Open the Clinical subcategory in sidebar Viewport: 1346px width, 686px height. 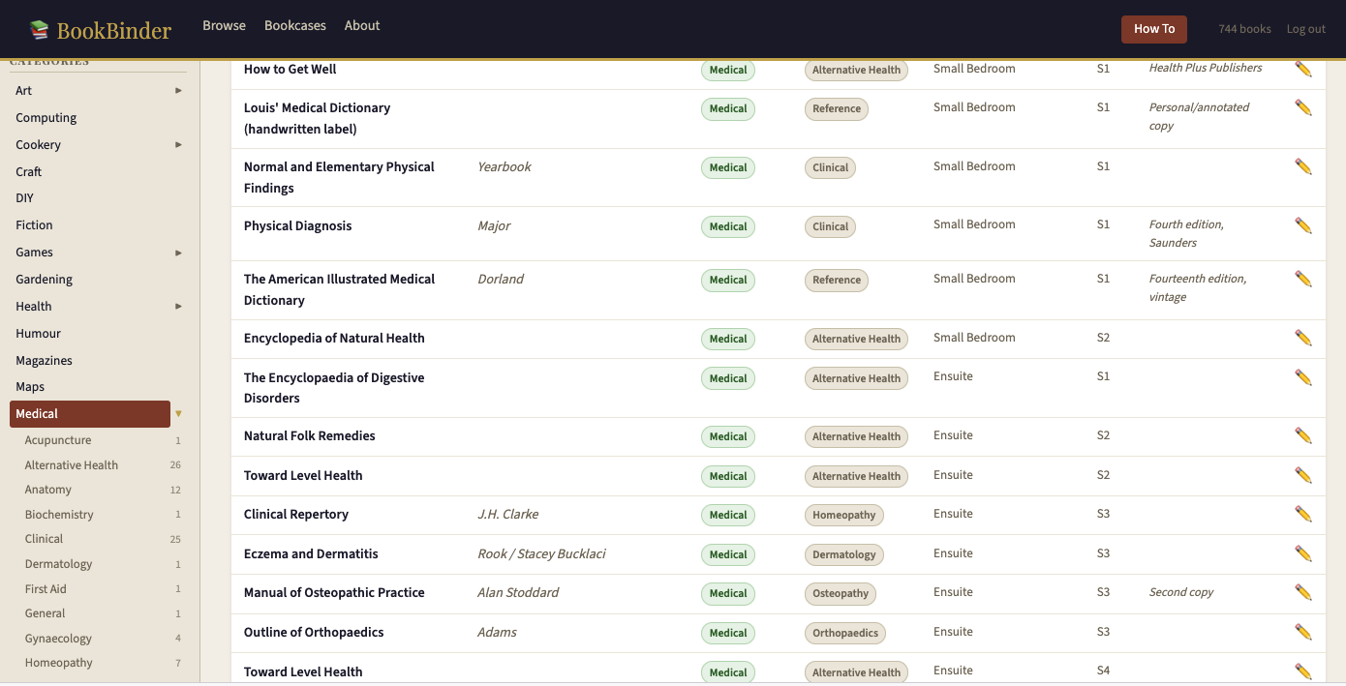44,539
